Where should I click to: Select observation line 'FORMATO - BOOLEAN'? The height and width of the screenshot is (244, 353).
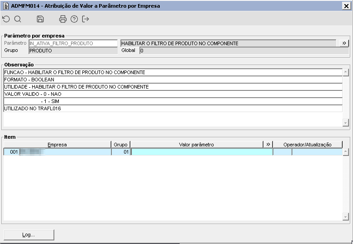point(173,80)
